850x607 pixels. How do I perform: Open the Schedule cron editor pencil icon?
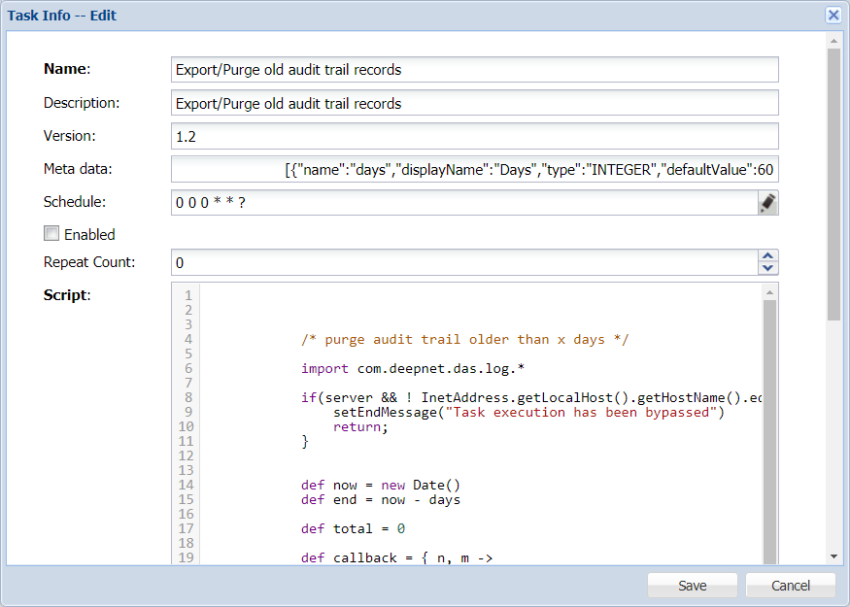pos(767,202)
